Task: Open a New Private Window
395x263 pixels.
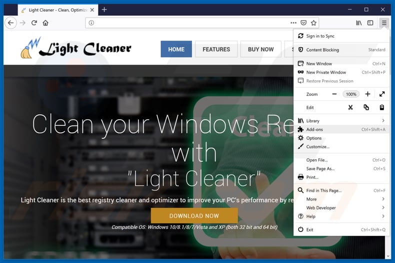Action: point(341,72)
